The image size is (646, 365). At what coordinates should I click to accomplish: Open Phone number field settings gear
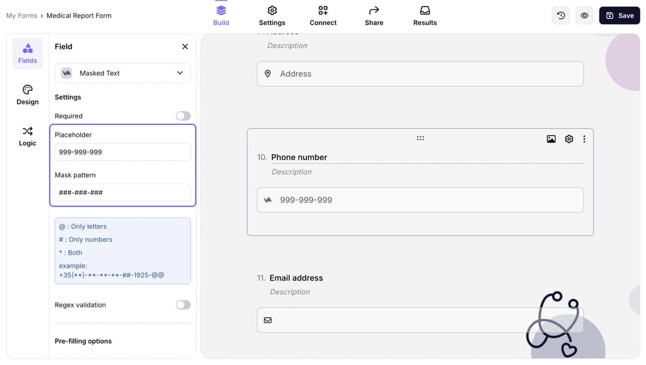click(569, 139)
